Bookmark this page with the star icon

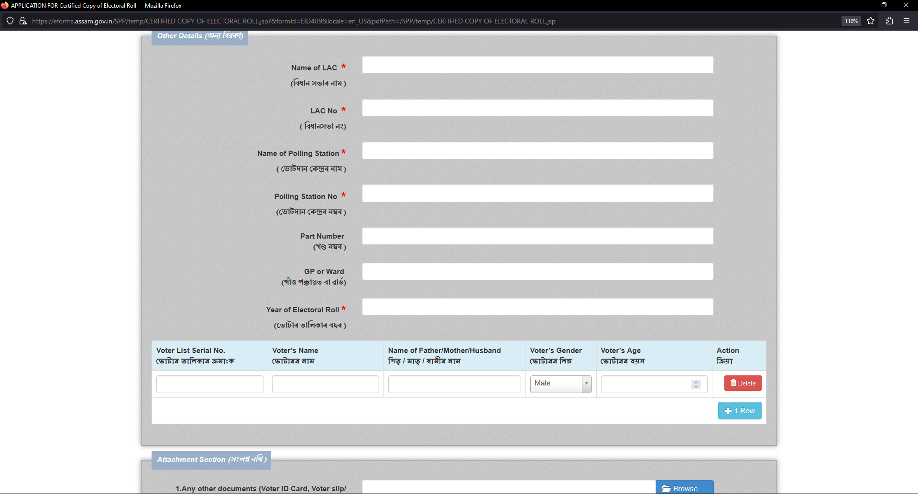(x=871, y=21)
